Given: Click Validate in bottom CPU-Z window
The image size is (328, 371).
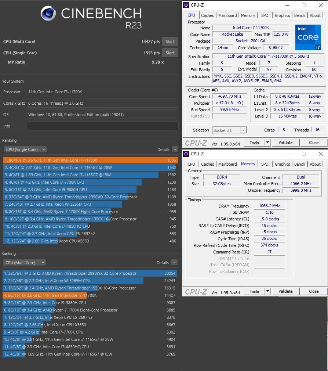Looking at the screenshot, I should tap(286, 292).
